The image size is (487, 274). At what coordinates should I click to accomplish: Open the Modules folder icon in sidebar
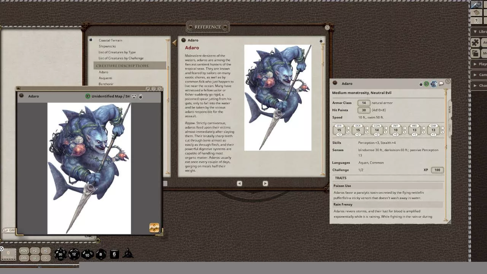475,53
